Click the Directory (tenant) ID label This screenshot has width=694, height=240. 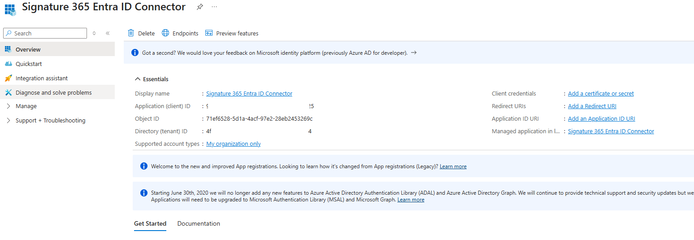(x=161, y=131)
